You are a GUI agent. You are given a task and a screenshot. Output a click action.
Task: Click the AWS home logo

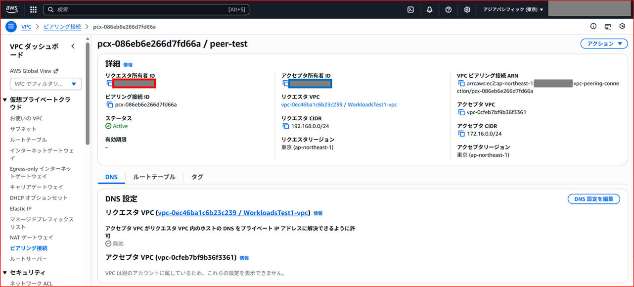(11, 9)
